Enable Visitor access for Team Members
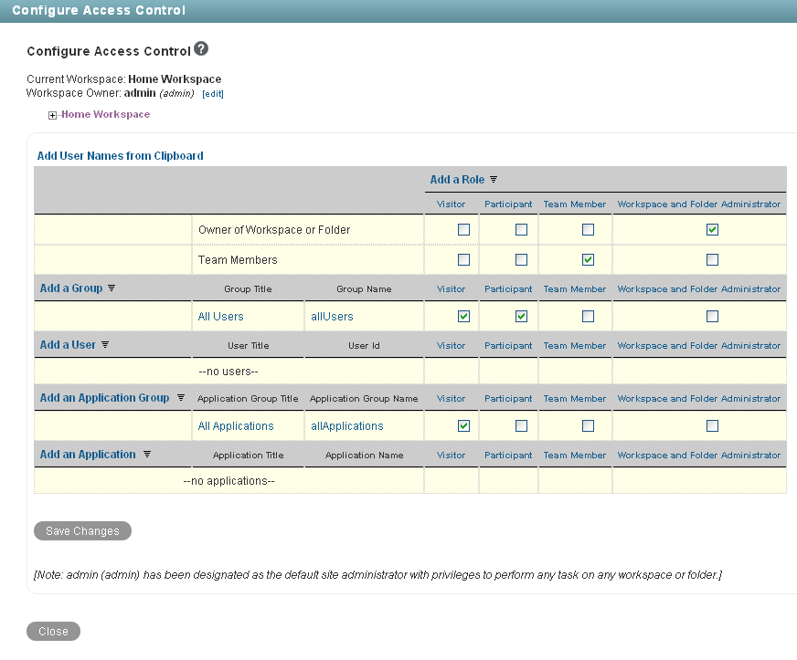Screen dimensions: 797x660 (463, 259)
